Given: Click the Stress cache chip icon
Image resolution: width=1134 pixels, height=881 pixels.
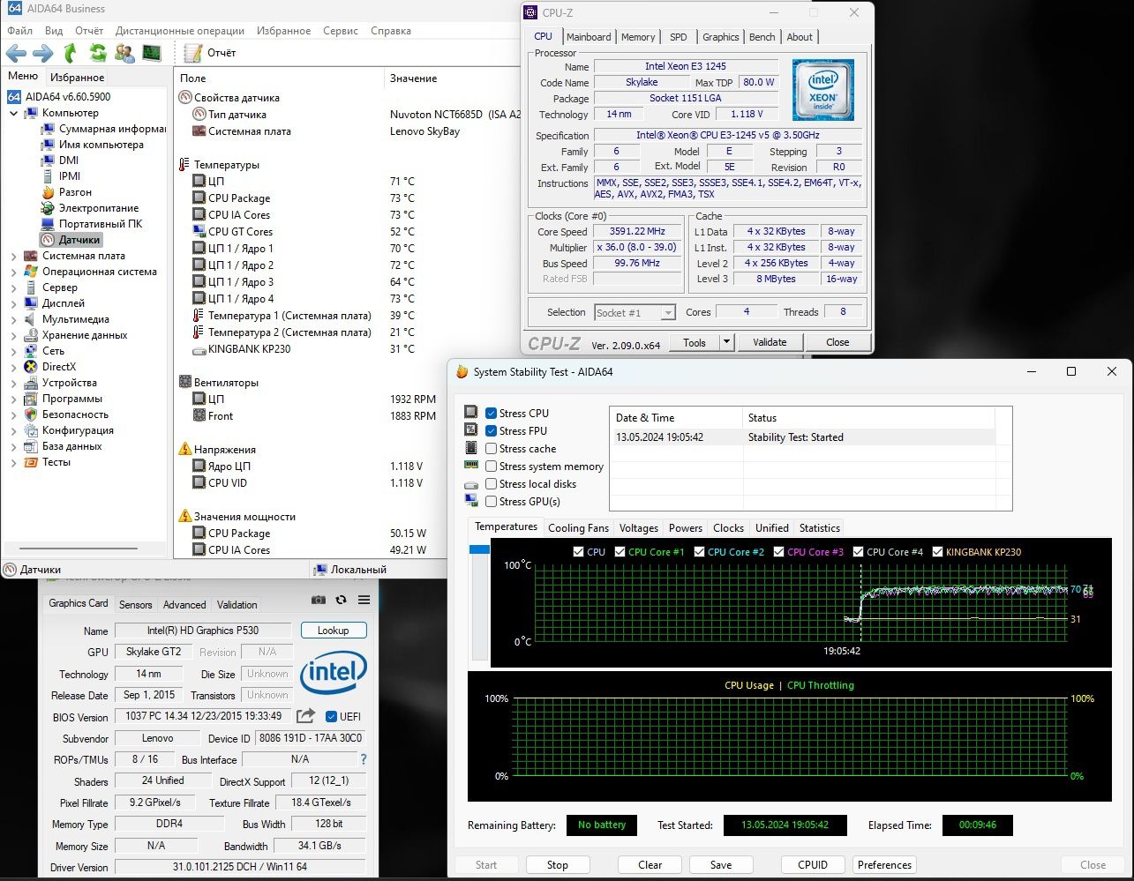Looking at the screenshot, I should [x=470, y=448].
